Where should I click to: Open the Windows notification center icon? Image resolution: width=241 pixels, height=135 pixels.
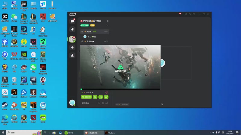click(x=237, y=133)
